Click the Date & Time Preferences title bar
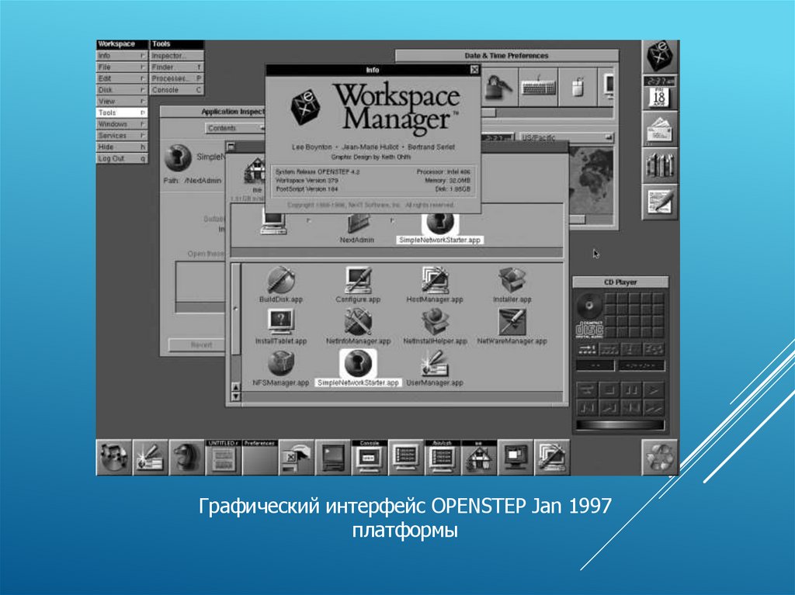Screen dimensions: 795x595 coord(506,56)
